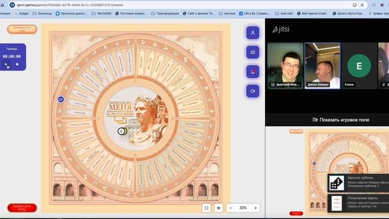Click the dice icon in the notification

[337, 183]
